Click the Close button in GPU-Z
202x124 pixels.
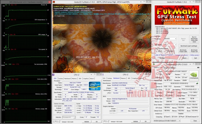coord(195,121)
